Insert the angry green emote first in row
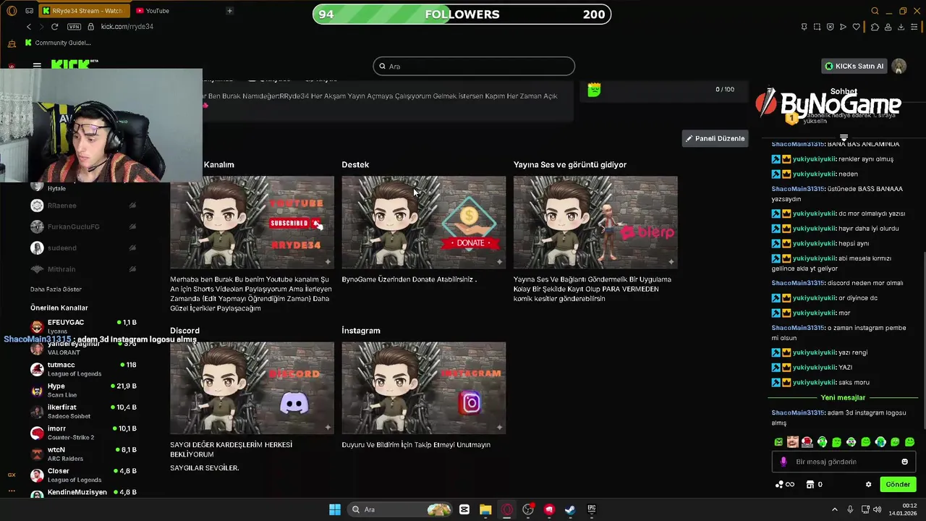This screenshot has width=926, height=521. (x=778, y=441)
